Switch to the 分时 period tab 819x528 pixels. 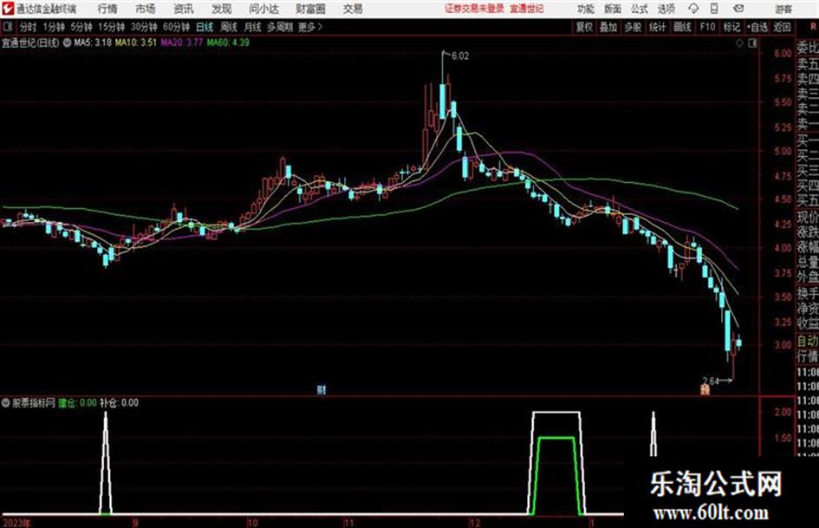[x=29, y=27]
